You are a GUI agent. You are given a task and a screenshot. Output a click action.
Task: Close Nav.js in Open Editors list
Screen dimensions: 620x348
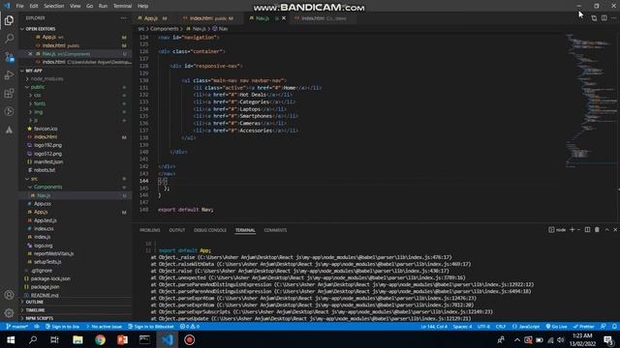tap(30, 54)
